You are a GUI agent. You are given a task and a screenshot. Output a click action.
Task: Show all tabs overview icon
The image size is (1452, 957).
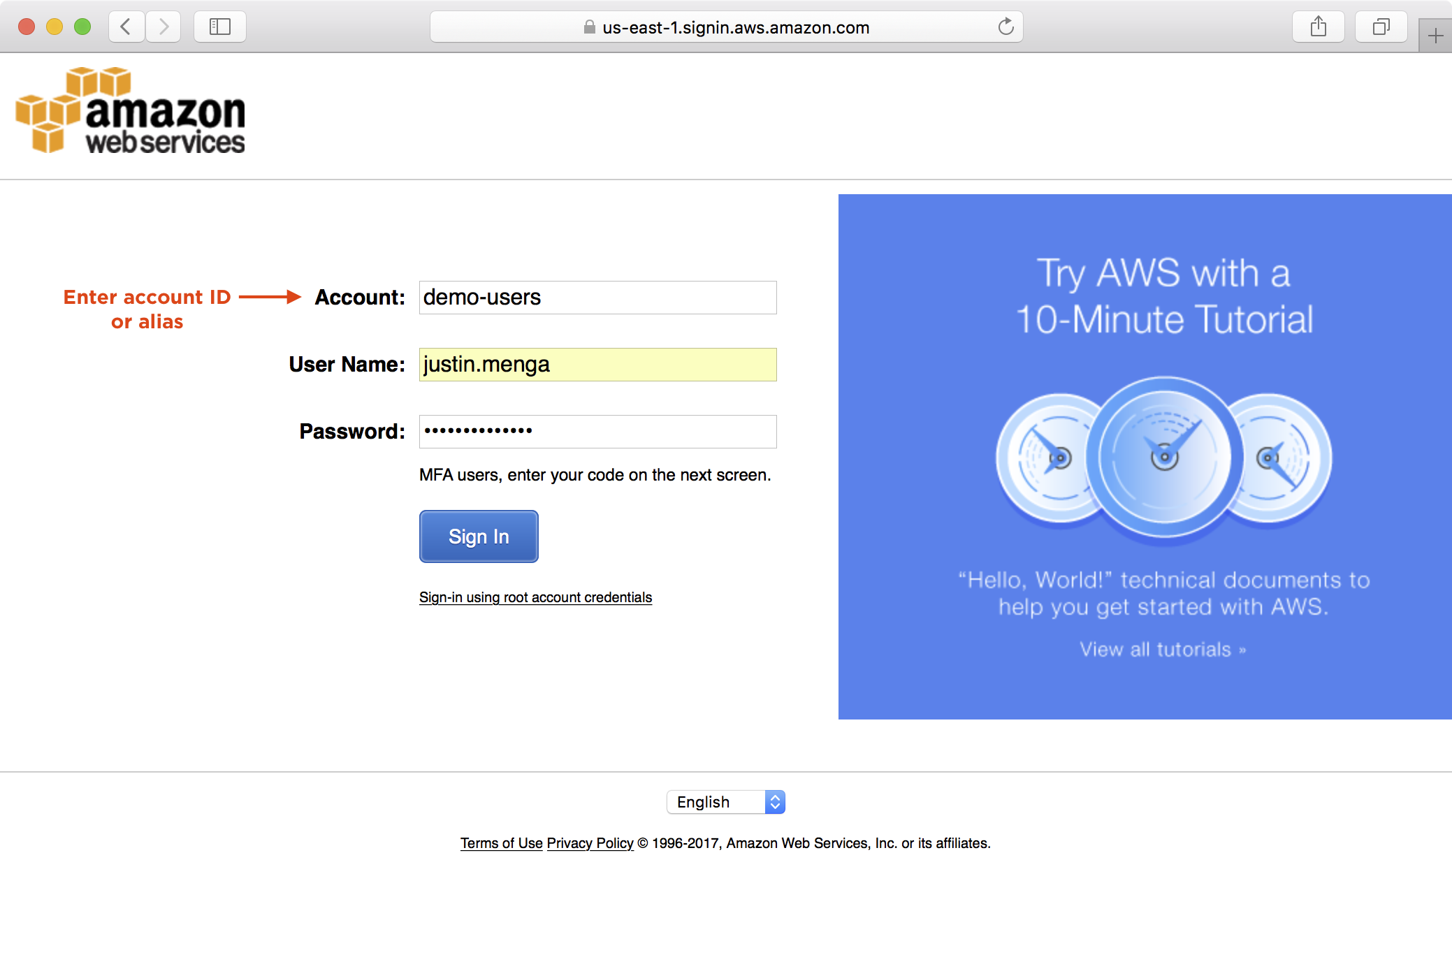(x=1381, y=27)
